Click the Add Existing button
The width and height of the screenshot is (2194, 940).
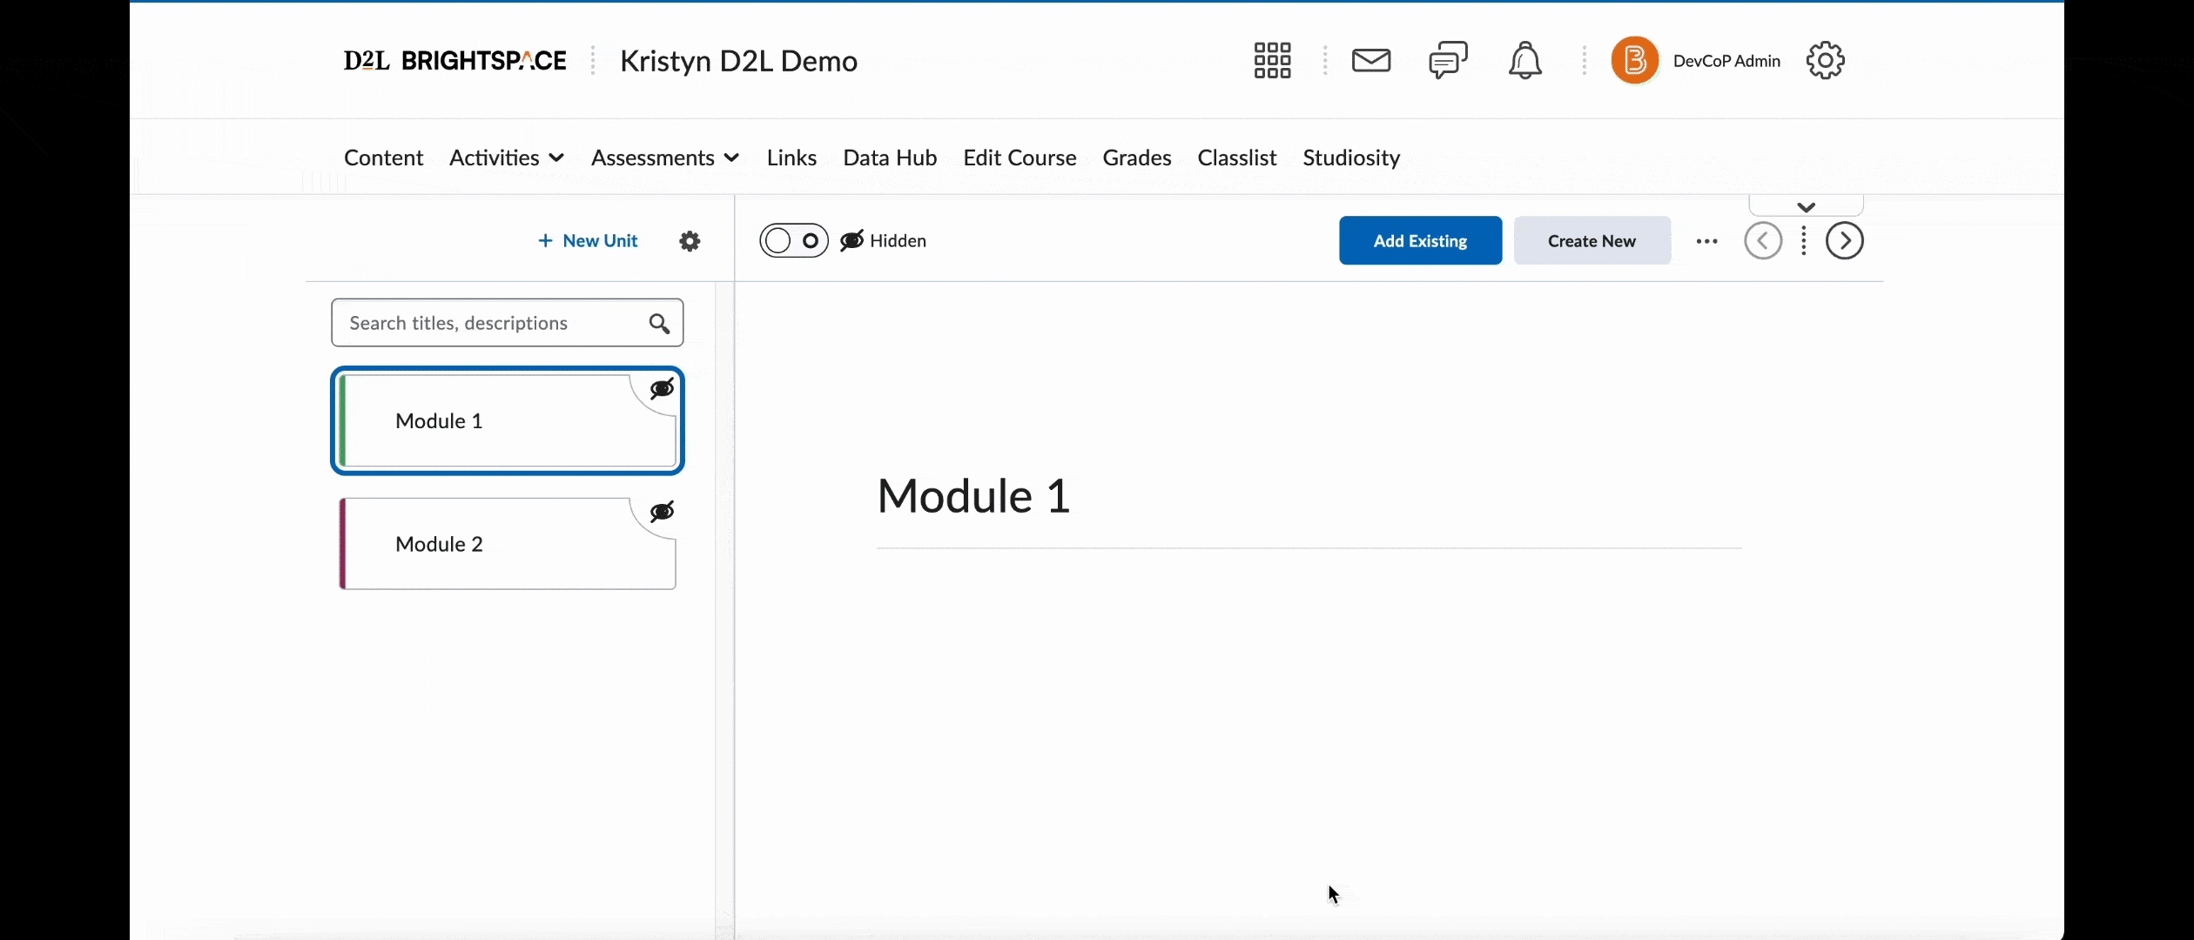pyautogui.click(x=1420, y=241)
